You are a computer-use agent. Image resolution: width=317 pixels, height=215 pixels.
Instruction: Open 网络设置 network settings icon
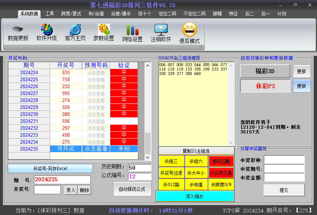click(x=132, y=30)
